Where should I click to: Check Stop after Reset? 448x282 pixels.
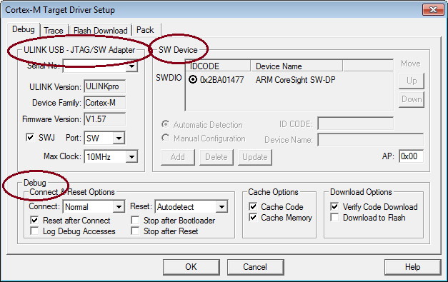click(x=135, y=231)
